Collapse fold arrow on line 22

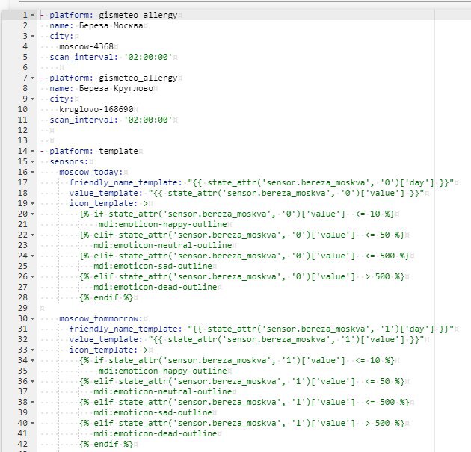pos(32,235)
